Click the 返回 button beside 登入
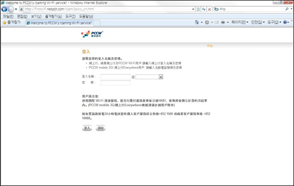Image resolution: width=294 pixels, height=186 pixels. 100,128
